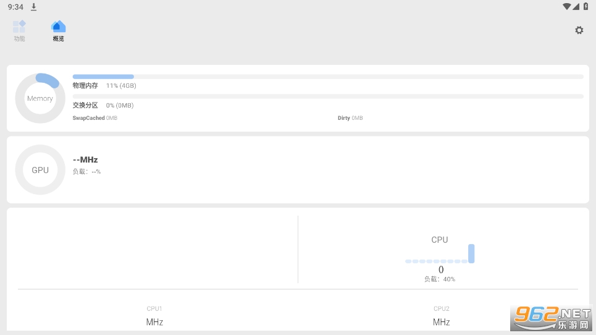This screenshot has height=335, width=596.
Task: Open the 功能 tab icon
Action: pos(19,27)
